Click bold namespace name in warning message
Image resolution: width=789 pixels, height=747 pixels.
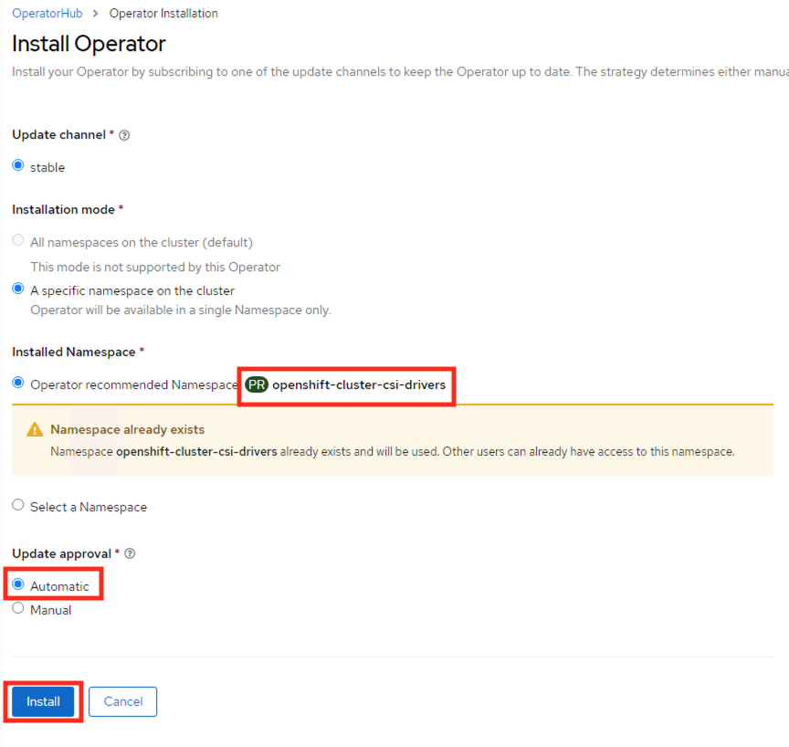(196, 451)
